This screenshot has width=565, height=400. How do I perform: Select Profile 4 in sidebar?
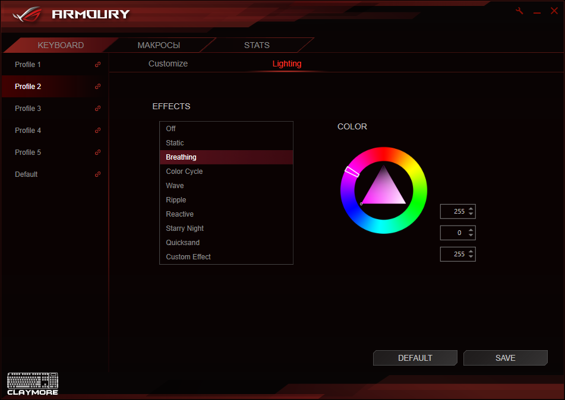click(54, 131)
